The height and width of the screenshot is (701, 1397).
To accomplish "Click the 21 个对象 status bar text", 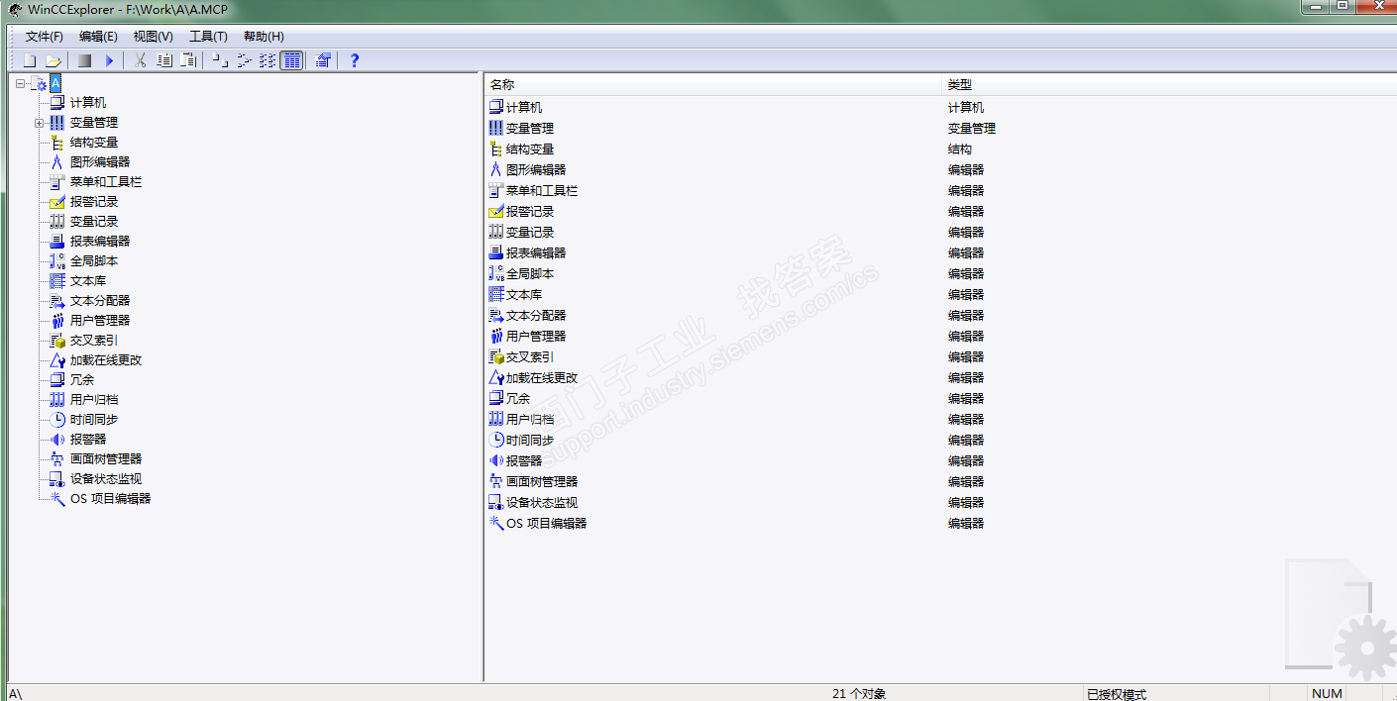I will click(858, 694).
